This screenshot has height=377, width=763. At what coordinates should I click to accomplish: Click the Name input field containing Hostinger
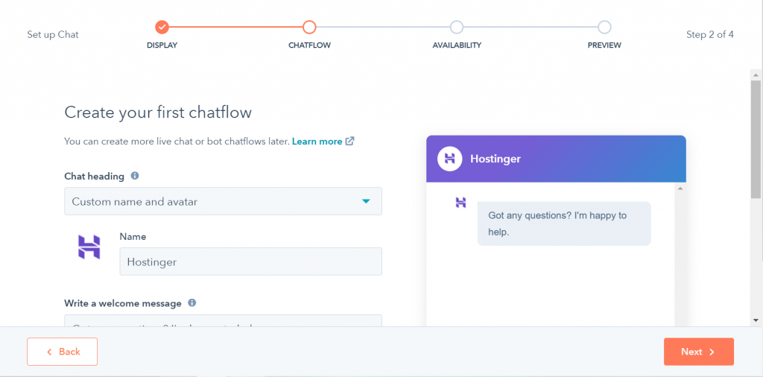250,262
